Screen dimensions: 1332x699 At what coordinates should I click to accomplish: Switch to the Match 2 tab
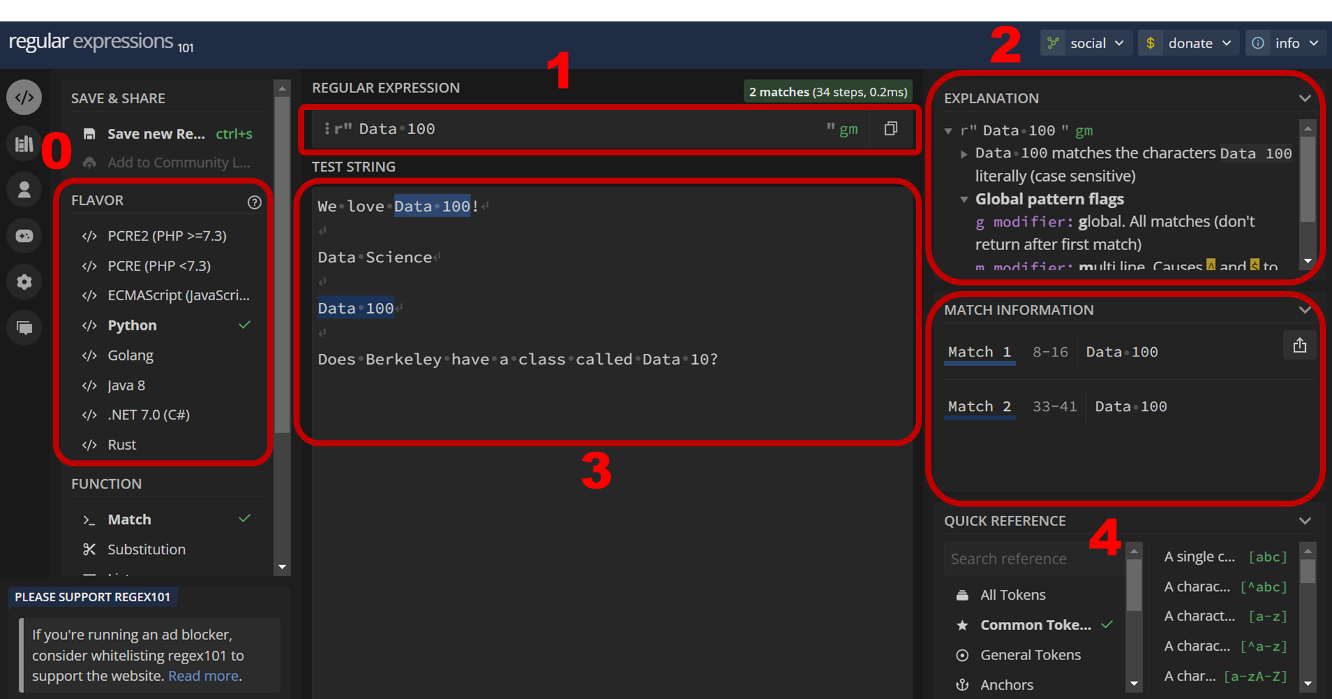tap(979, 406)
